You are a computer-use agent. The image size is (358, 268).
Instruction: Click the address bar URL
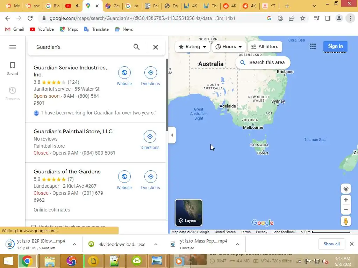coord(143,18)
